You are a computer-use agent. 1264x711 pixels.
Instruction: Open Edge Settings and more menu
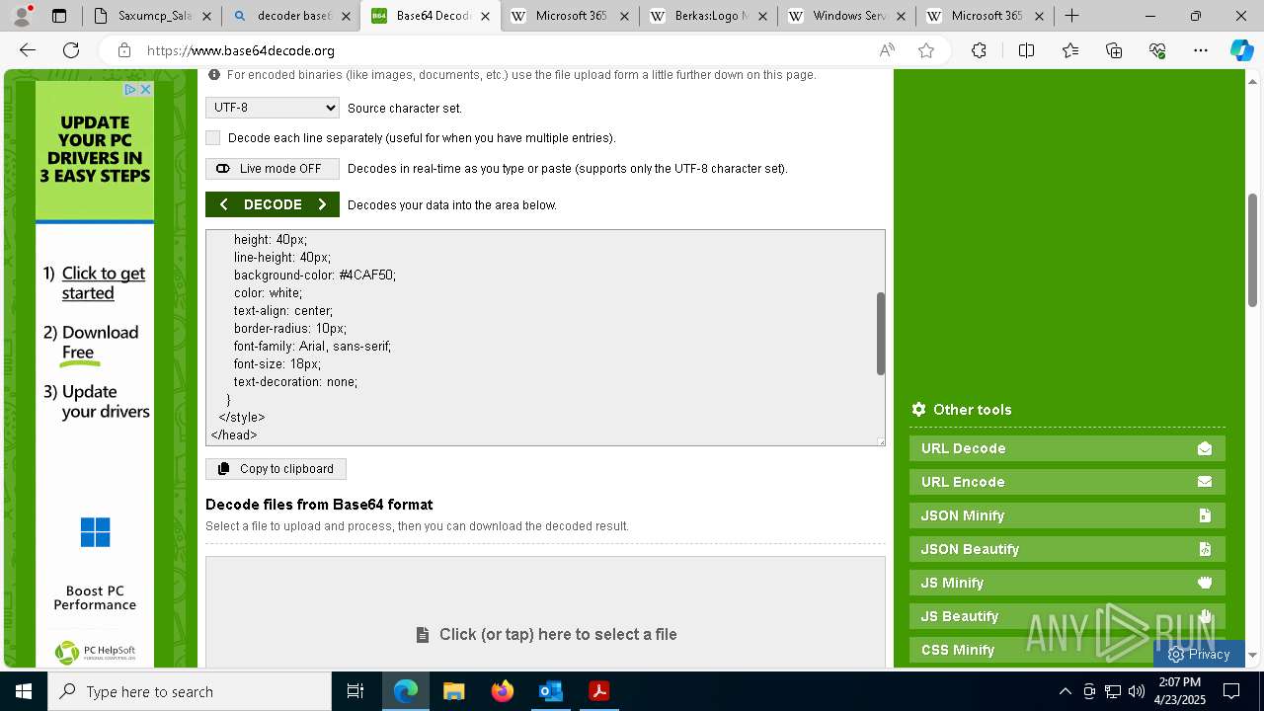click(x=1201, y=50)
